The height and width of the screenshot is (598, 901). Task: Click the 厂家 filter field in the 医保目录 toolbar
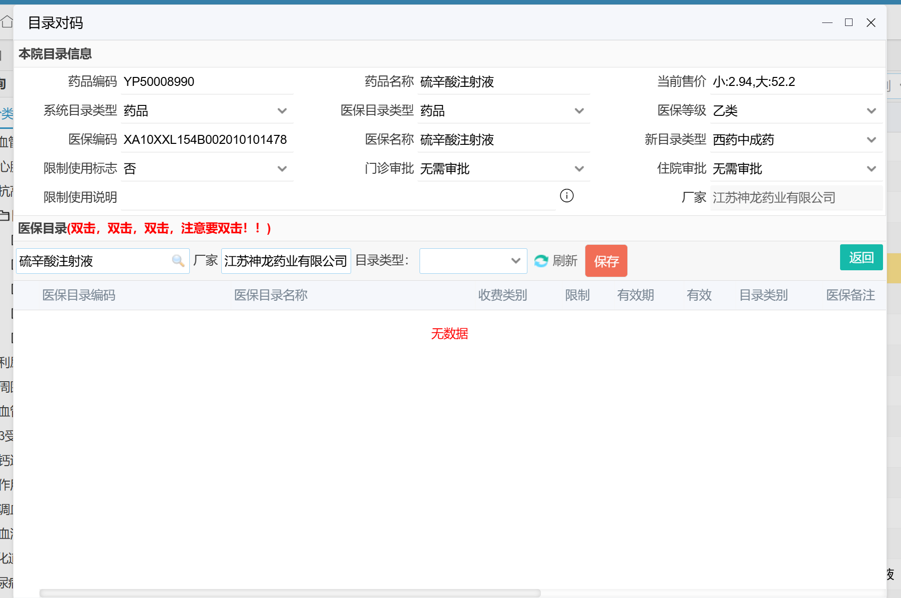(285, 261)
